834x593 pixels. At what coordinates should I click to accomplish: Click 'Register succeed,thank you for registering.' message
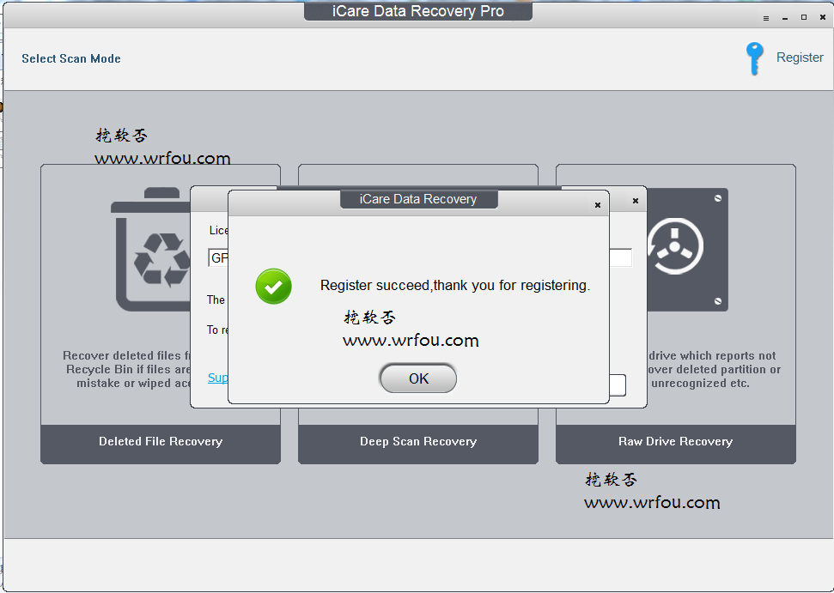point(455,286)
